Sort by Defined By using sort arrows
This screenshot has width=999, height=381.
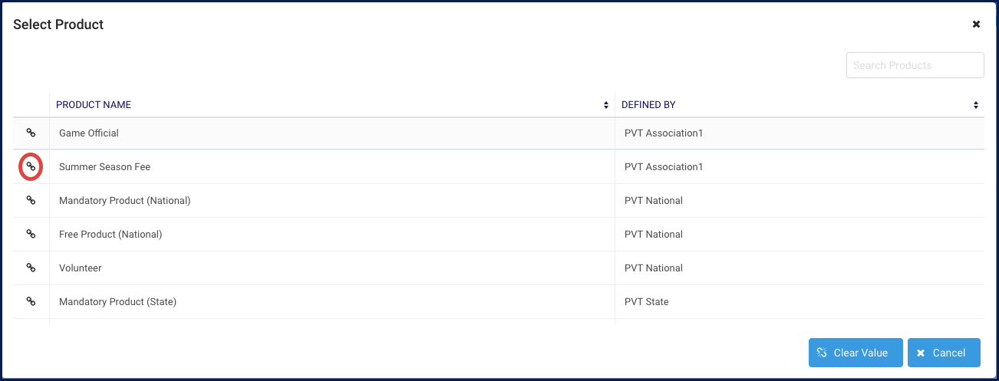pos(976,105)
